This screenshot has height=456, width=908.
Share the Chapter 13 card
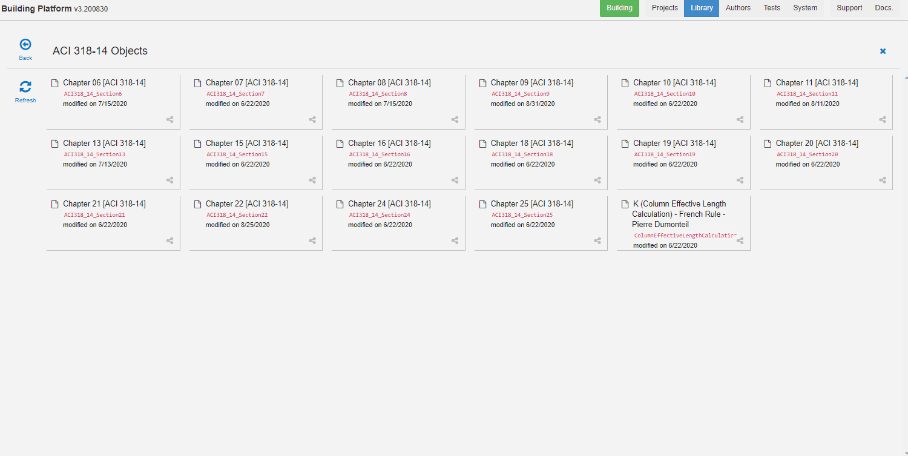170,180
